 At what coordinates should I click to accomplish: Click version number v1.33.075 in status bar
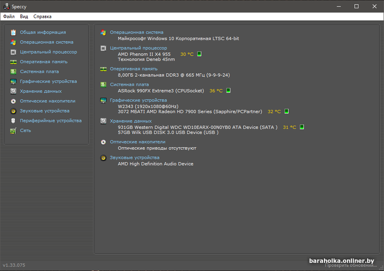[x=14, y=265]
